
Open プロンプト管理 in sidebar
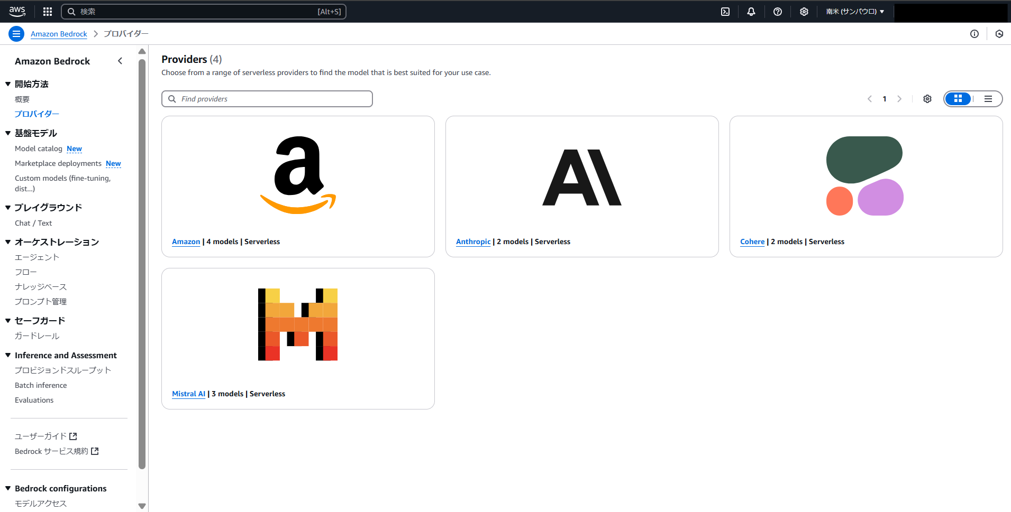(41, 302)
